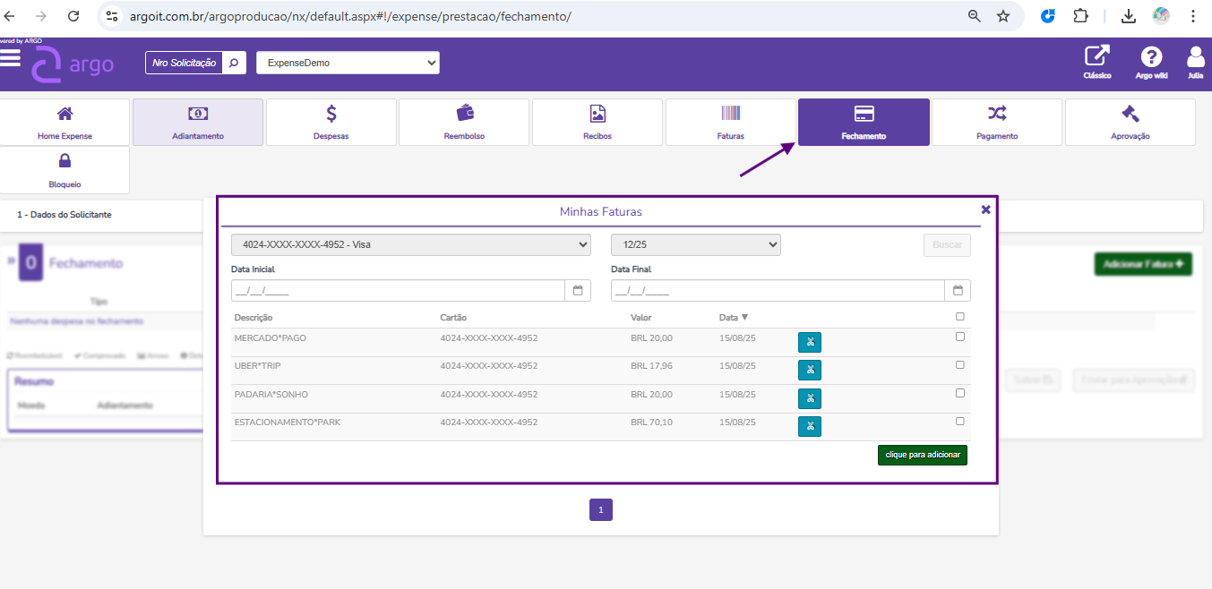Check the PADARIA*SONHO invoice checkbox

960,393
